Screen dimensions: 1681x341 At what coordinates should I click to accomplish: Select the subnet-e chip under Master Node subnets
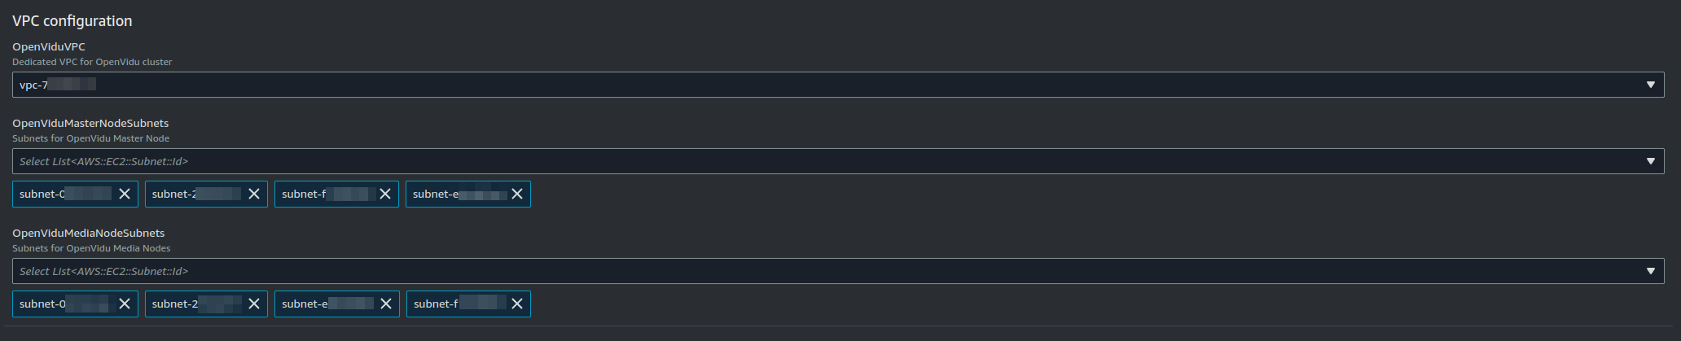[468, 194]
